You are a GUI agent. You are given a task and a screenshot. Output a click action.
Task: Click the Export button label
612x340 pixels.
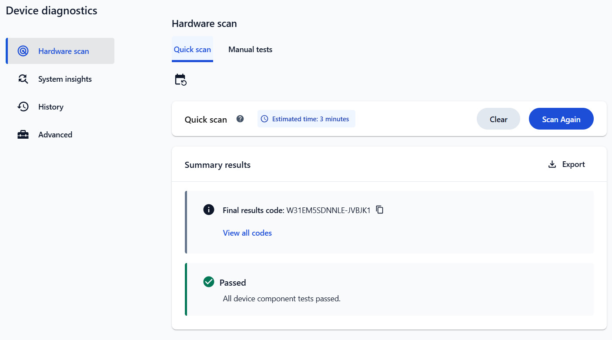573,164
